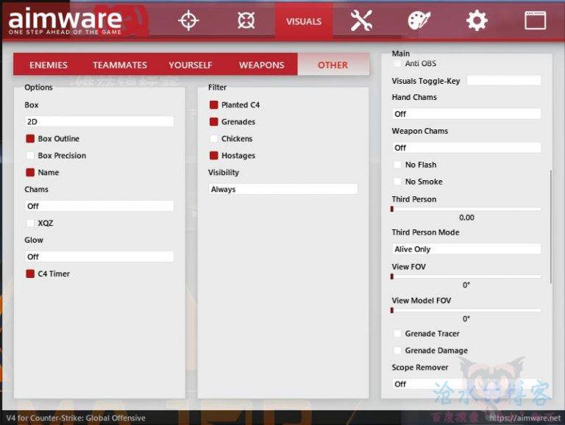Open the crossed-target triggerbot icon
The height and width of the screenshot is (425, 565).
click(246, 21)
